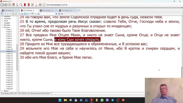Click the navigation tree scrollbar thumb
This screenshot has height=103, width=183.
17,57
